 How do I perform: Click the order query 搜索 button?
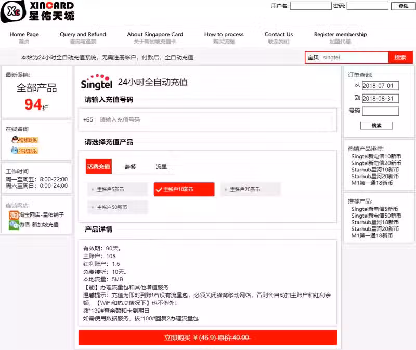(376, 125)
